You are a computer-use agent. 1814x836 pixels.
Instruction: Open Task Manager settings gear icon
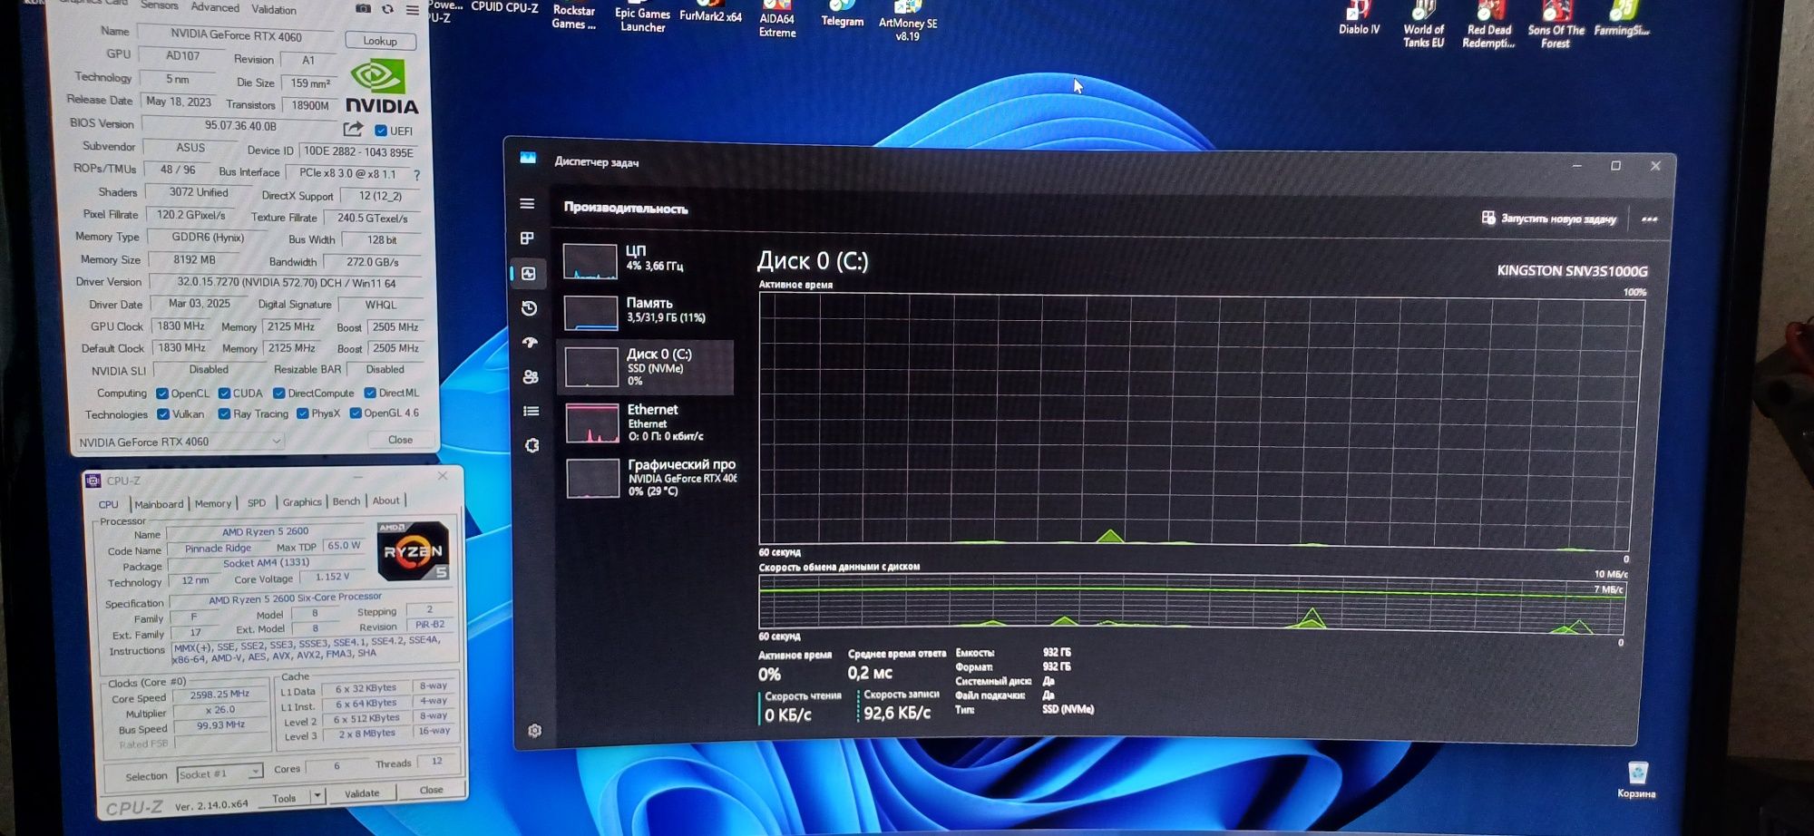click(x=535, y=731)
